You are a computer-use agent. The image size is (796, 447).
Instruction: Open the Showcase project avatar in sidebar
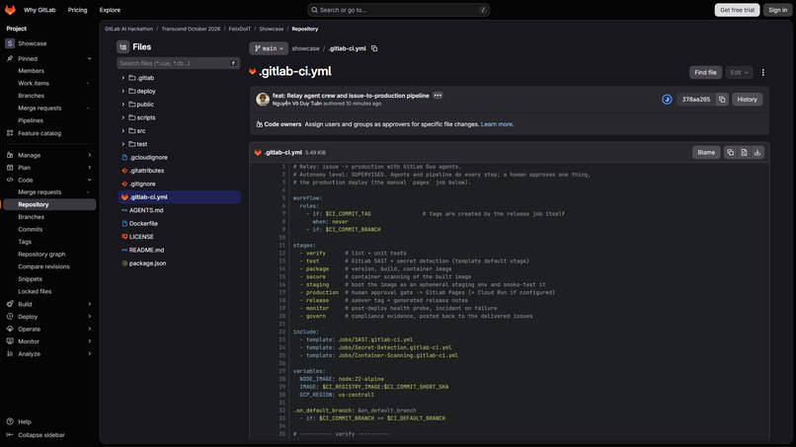pos(10,43)
